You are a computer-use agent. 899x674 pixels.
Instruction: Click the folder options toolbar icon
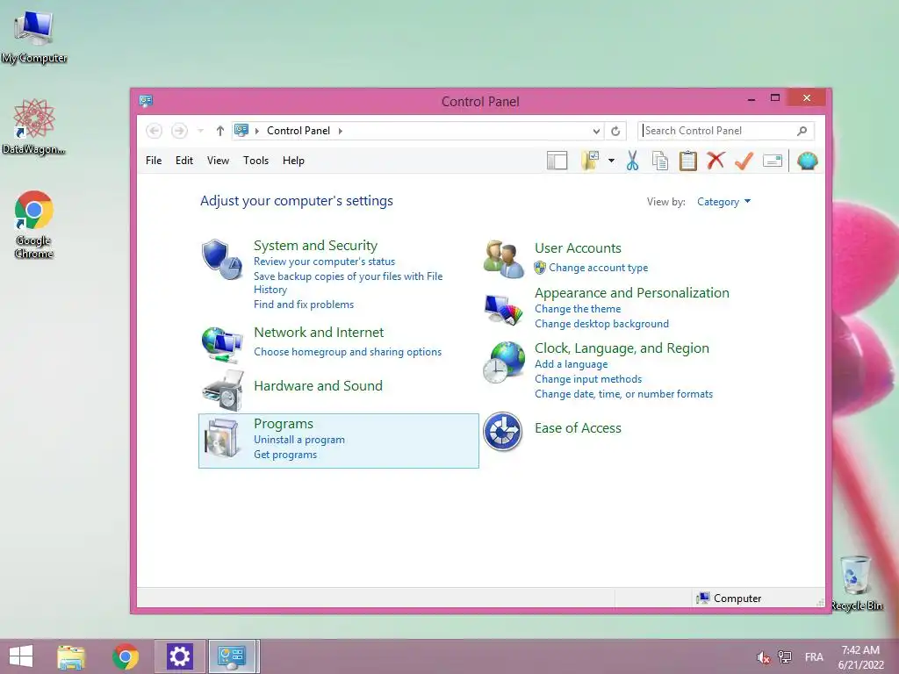coord(590,161)
